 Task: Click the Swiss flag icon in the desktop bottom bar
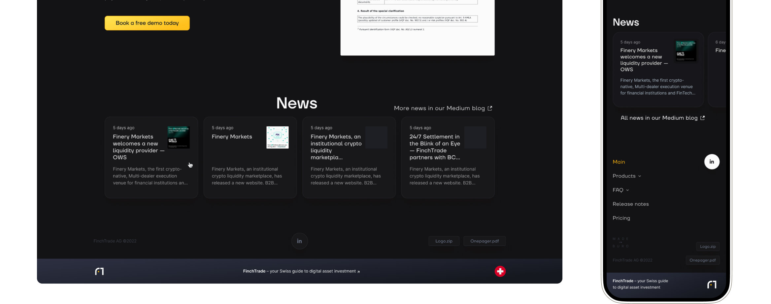pyautogui.click(x=500, y=271)
